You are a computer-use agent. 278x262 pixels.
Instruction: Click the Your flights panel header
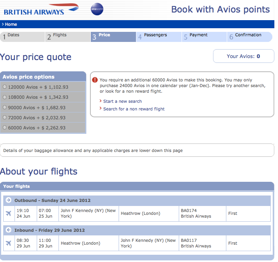click(x=137, y=186)
